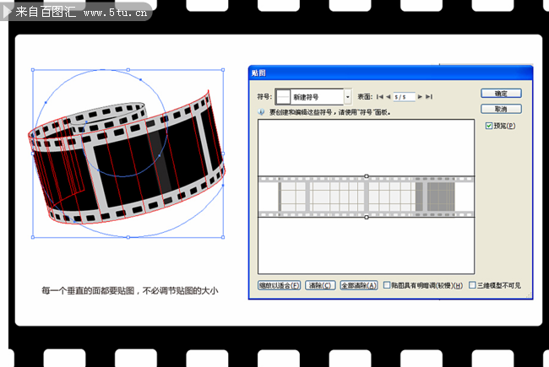Click the symbol preview thumbnail
This screenshot has height=367, width=549.
pyautogui.click(x=283, y=97)
